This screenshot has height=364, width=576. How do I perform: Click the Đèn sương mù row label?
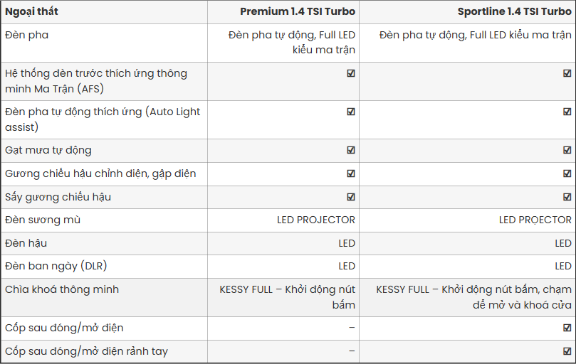tap(43, 220)
